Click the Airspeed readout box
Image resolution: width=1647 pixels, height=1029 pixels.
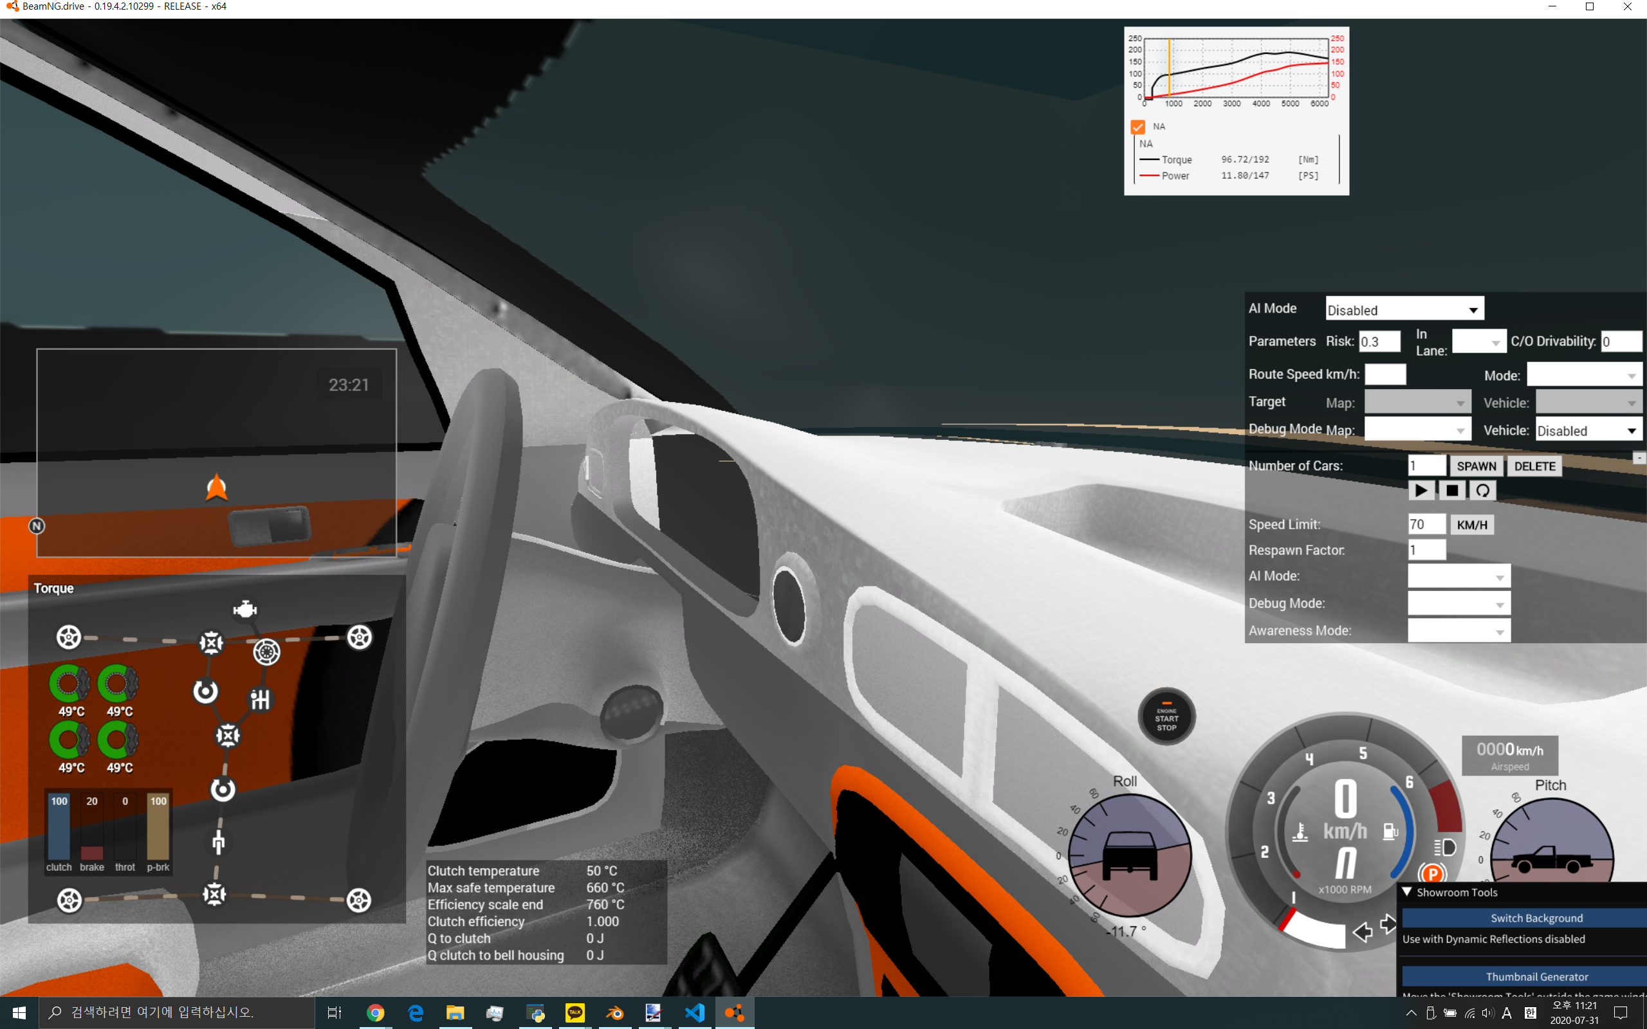point(1509,756)
